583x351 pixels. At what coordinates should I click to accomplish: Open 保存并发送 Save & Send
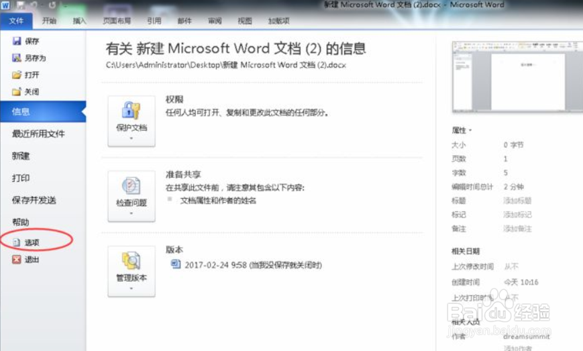coord(34,200)
